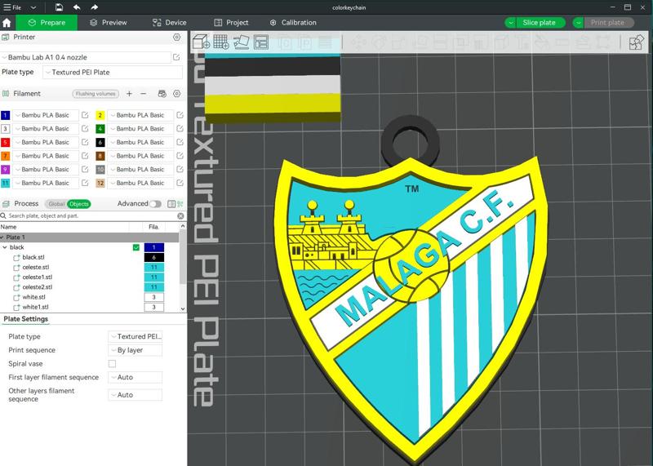Viewport: 653px width, 466px height.
Task: Open Print sequence By layer dropdown
Action: click(135, 350)
